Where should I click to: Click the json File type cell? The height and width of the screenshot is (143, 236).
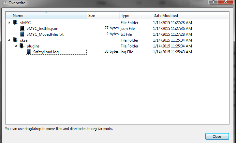click(128, 29)
